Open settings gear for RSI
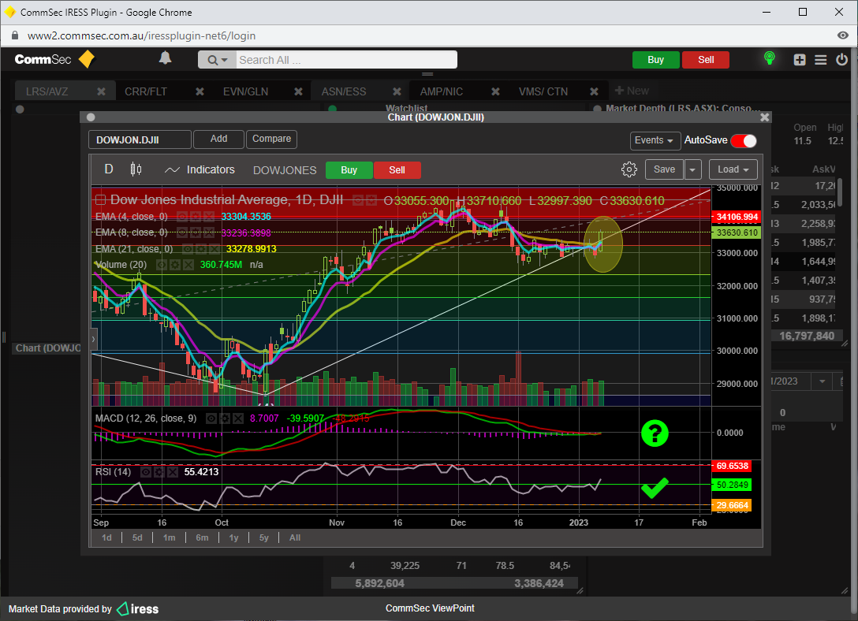 [159, 472]
